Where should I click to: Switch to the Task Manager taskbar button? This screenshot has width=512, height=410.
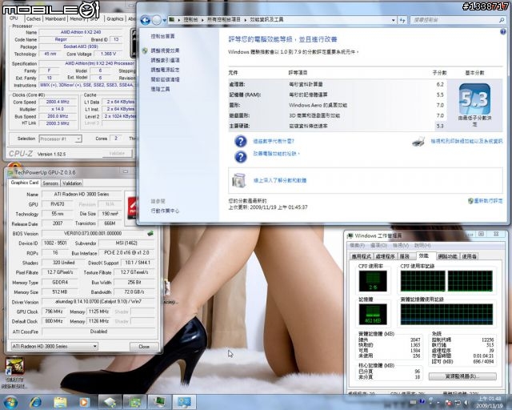pos(160,402)
